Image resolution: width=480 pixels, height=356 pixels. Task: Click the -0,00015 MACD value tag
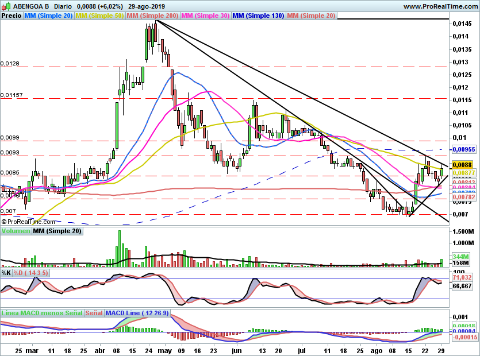[x=464, y=337]
